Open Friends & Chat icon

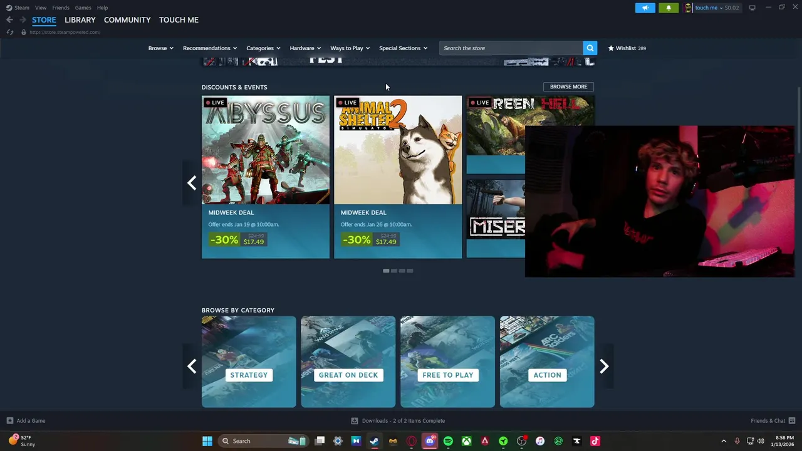click(792, 421)
